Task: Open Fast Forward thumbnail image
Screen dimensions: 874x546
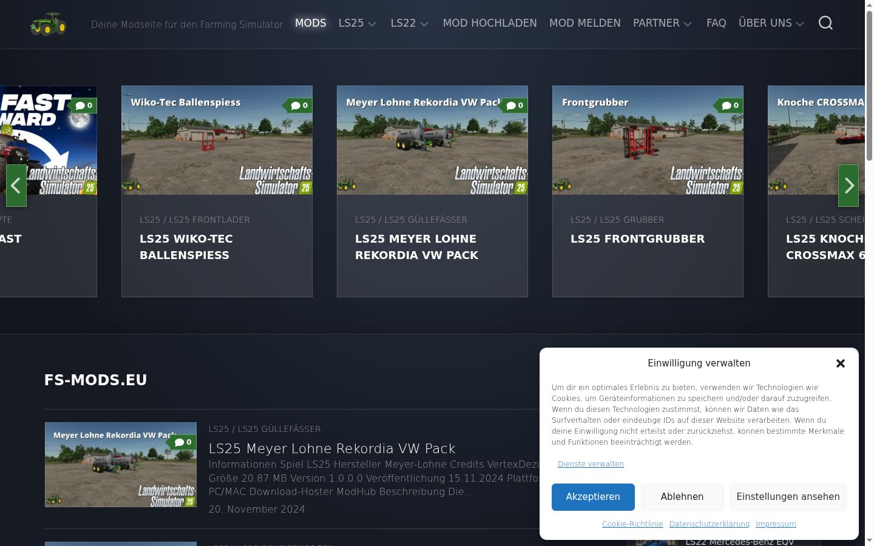Action: [x=49, y=140]
